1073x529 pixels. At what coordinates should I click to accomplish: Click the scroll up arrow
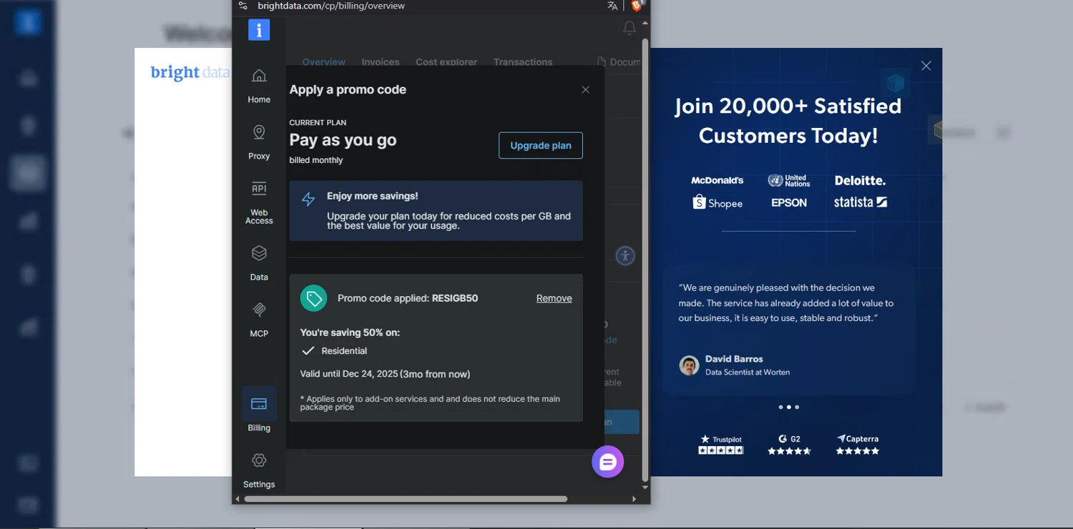(x=645, y=24)
